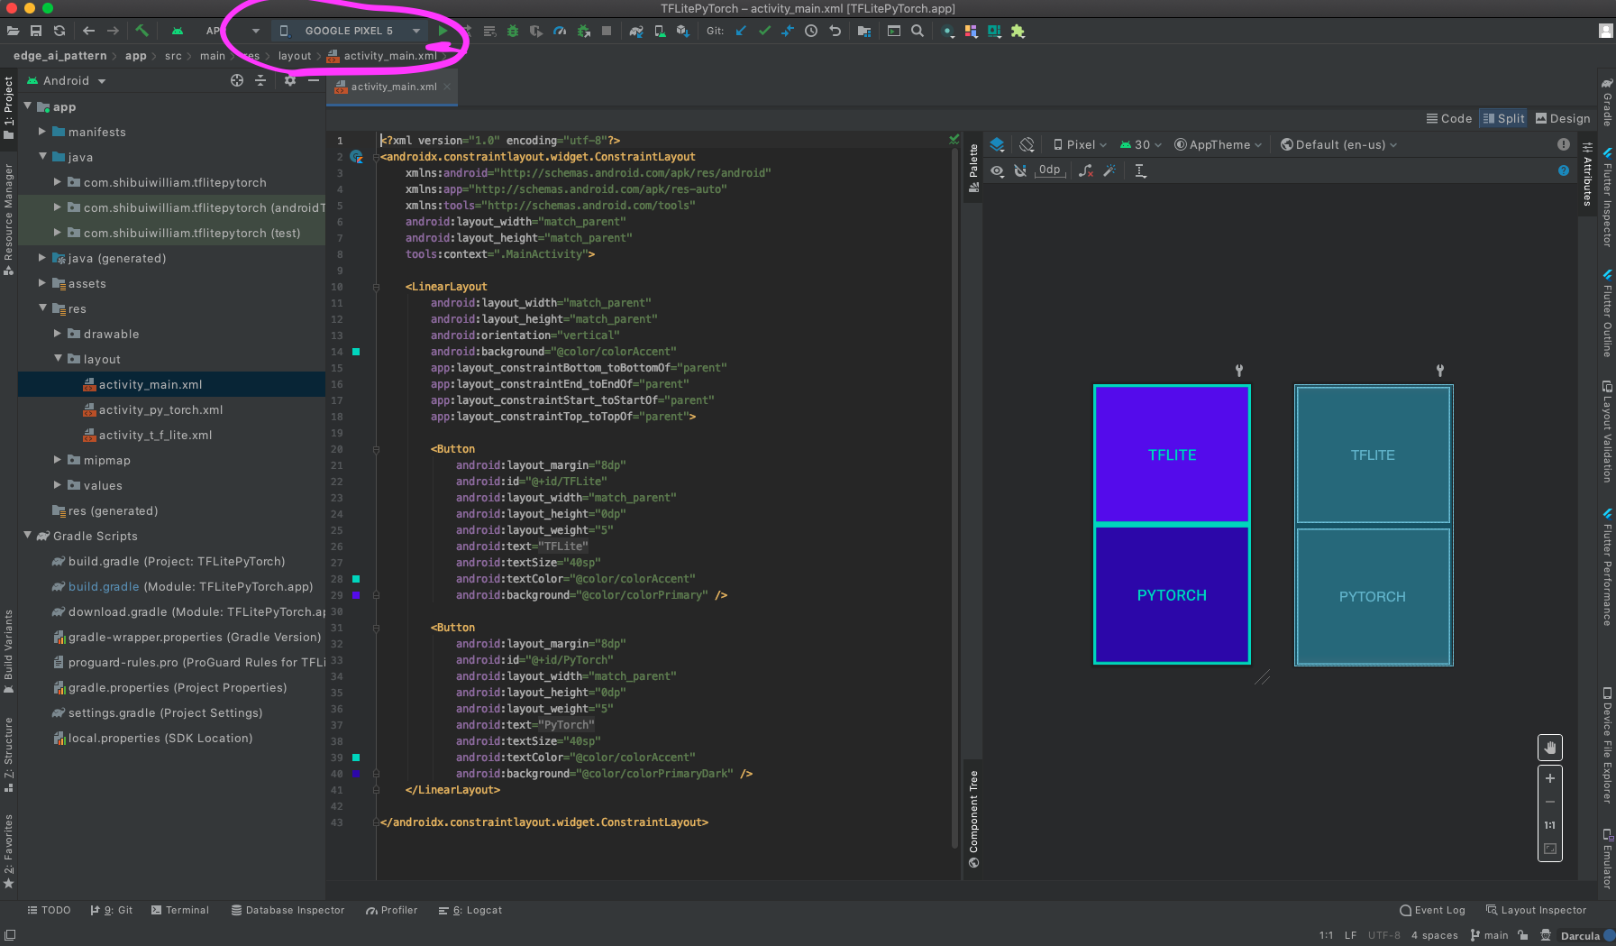The height and width of the screenshot is (946, 1616).
Task: Toggle View Options eye in design toolbar
Action: 997,170
